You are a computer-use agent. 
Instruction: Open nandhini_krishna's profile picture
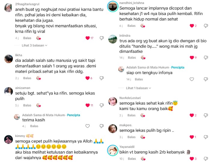click(113, 6)
